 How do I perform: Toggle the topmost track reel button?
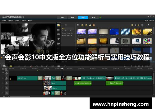7,73
